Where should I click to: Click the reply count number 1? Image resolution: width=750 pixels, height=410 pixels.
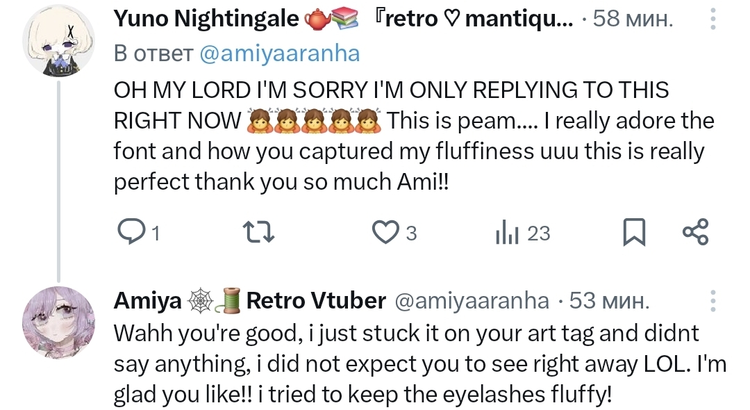pyautogui.click(x=156, y=233)
